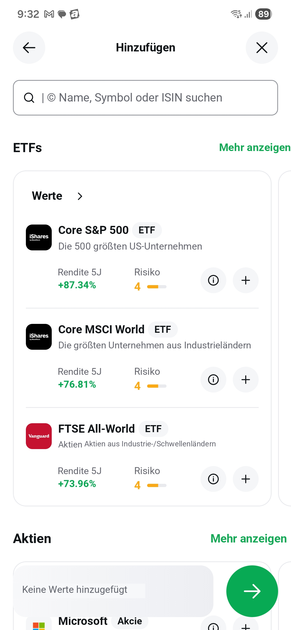Viewport: 291px width, 630px height.
Task: Open Gmail notification in status bar
Action: 49,14
